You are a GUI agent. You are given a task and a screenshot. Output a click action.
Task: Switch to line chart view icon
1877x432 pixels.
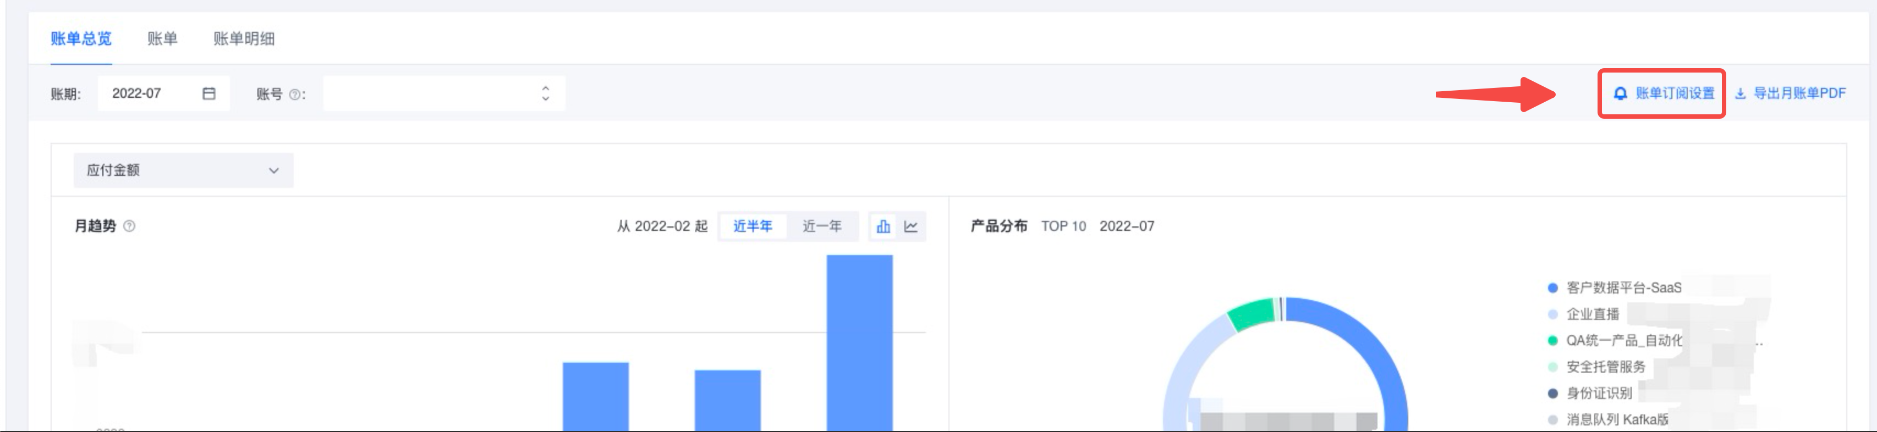coord(911,226)
